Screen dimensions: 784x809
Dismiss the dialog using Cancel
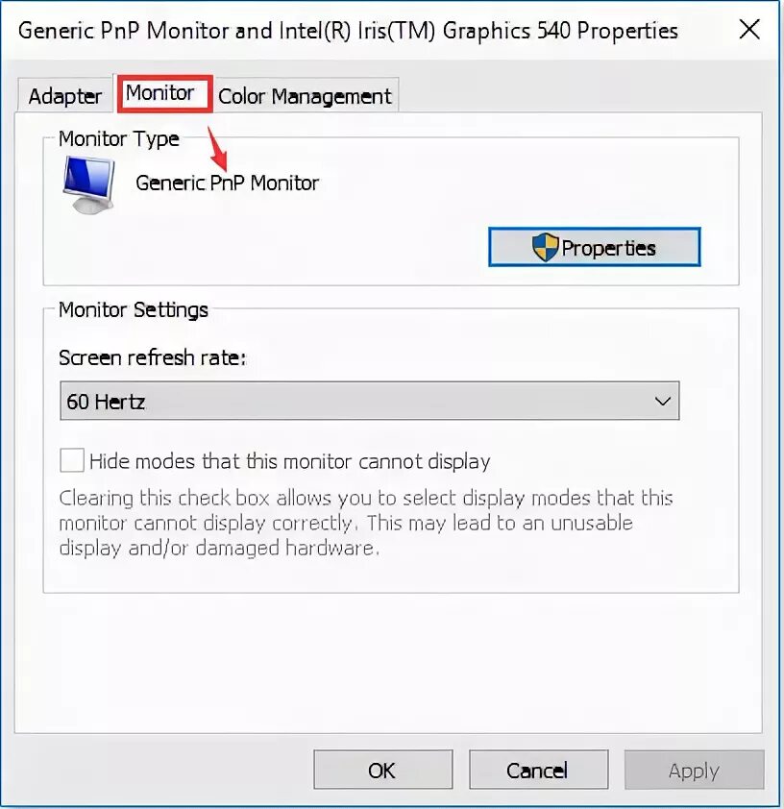click(538, 770)
